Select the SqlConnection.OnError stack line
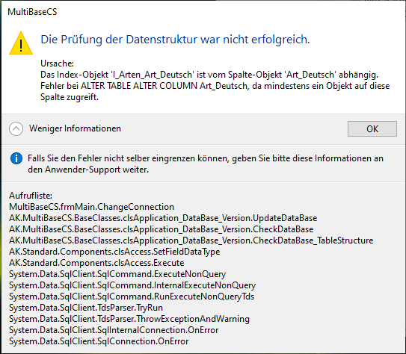 click(99, 341)
